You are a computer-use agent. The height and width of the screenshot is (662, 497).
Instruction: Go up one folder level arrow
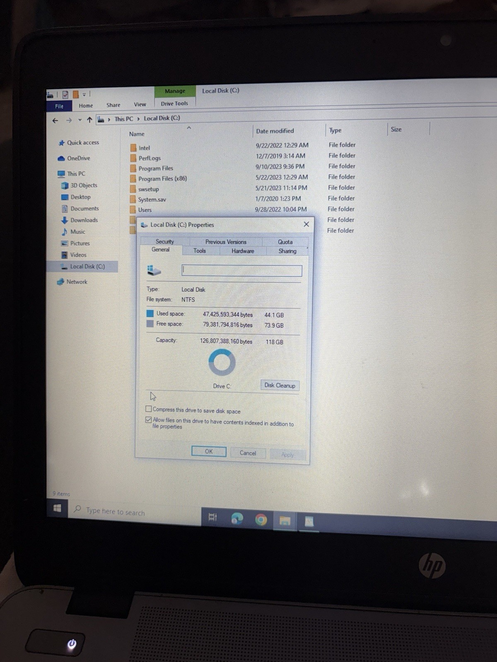(x=89, y=120)
